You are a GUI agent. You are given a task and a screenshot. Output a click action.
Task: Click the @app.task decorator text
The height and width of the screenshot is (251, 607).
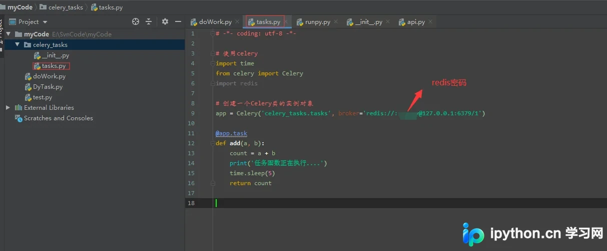point(232,133)
